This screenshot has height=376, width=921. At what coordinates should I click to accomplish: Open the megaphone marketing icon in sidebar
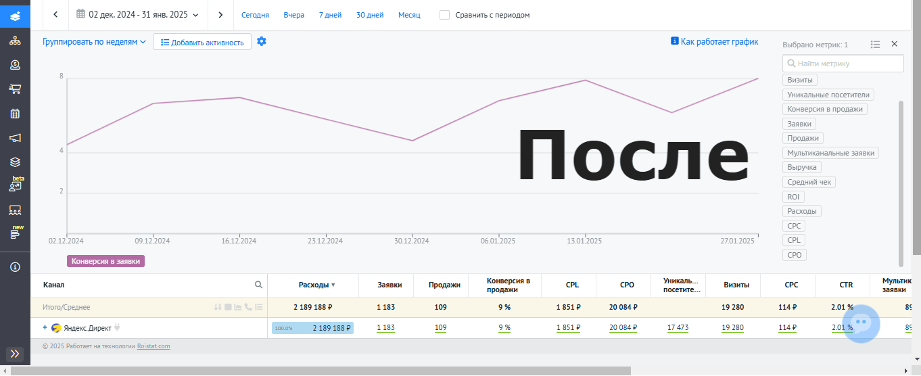click(15, 138)
